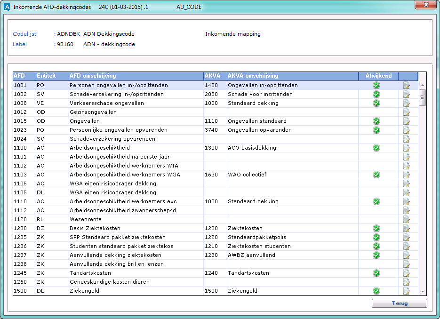This screenshot has width=440, height=319.
Task: Open edit icon for Tandartskosten row
Action: click(x=407, y=273)
